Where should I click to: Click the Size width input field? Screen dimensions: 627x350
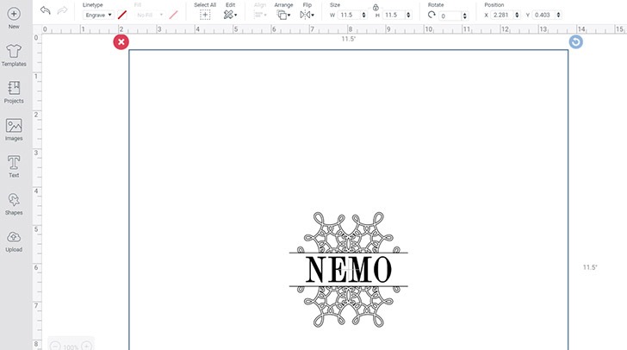coord(349,16)
